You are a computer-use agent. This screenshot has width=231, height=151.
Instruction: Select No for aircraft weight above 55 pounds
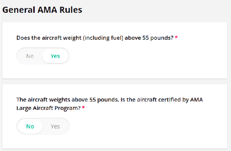[x=30, y=56]
